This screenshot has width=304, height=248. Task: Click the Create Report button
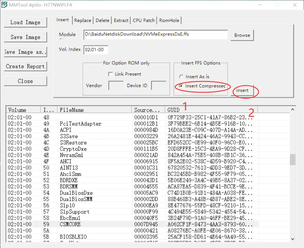tap(25, 66)
